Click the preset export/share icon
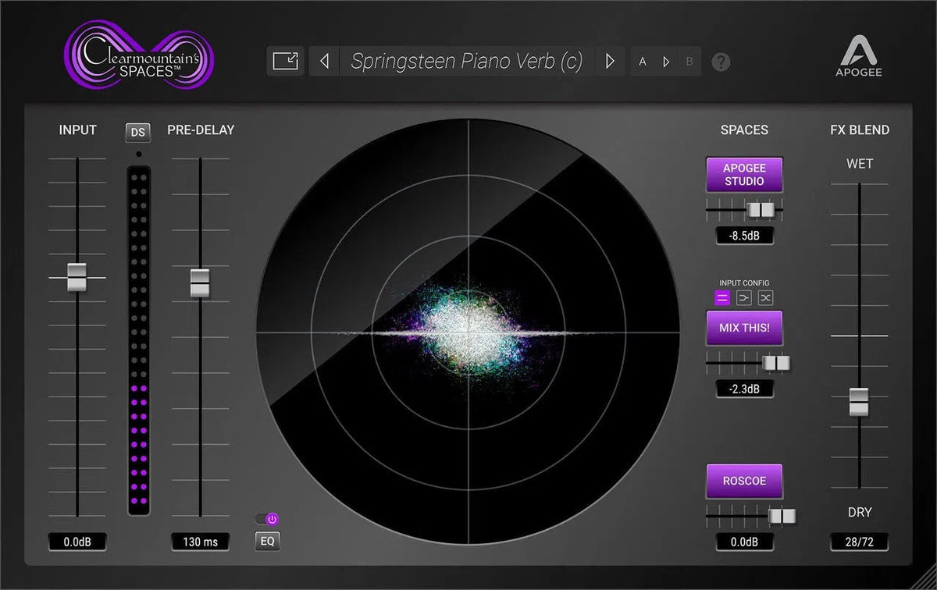The width and height of the screenshot is (937, 590). (286, 60)
